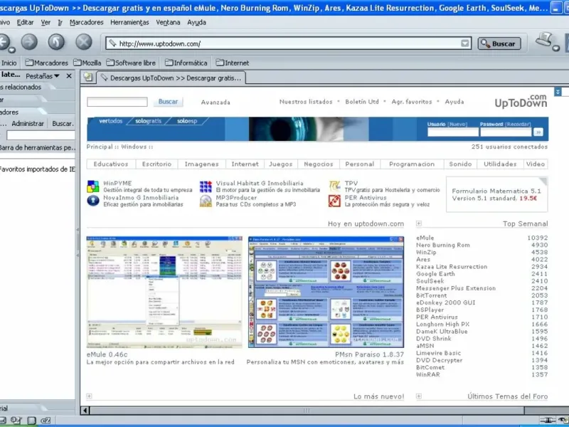
Task: Click the Print icon in the toolbar
Action: click(x=546, y=39)
